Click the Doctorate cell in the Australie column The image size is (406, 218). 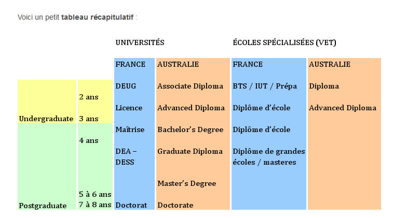pos(175,205)
